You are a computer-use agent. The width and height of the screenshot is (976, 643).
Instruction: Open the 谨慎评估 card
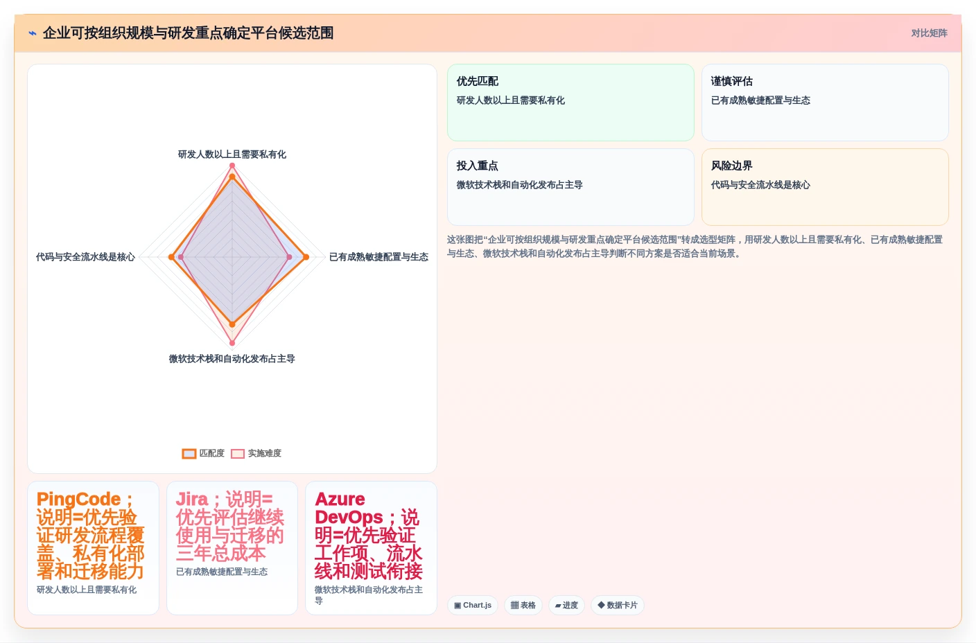click(x=825, y=103)
